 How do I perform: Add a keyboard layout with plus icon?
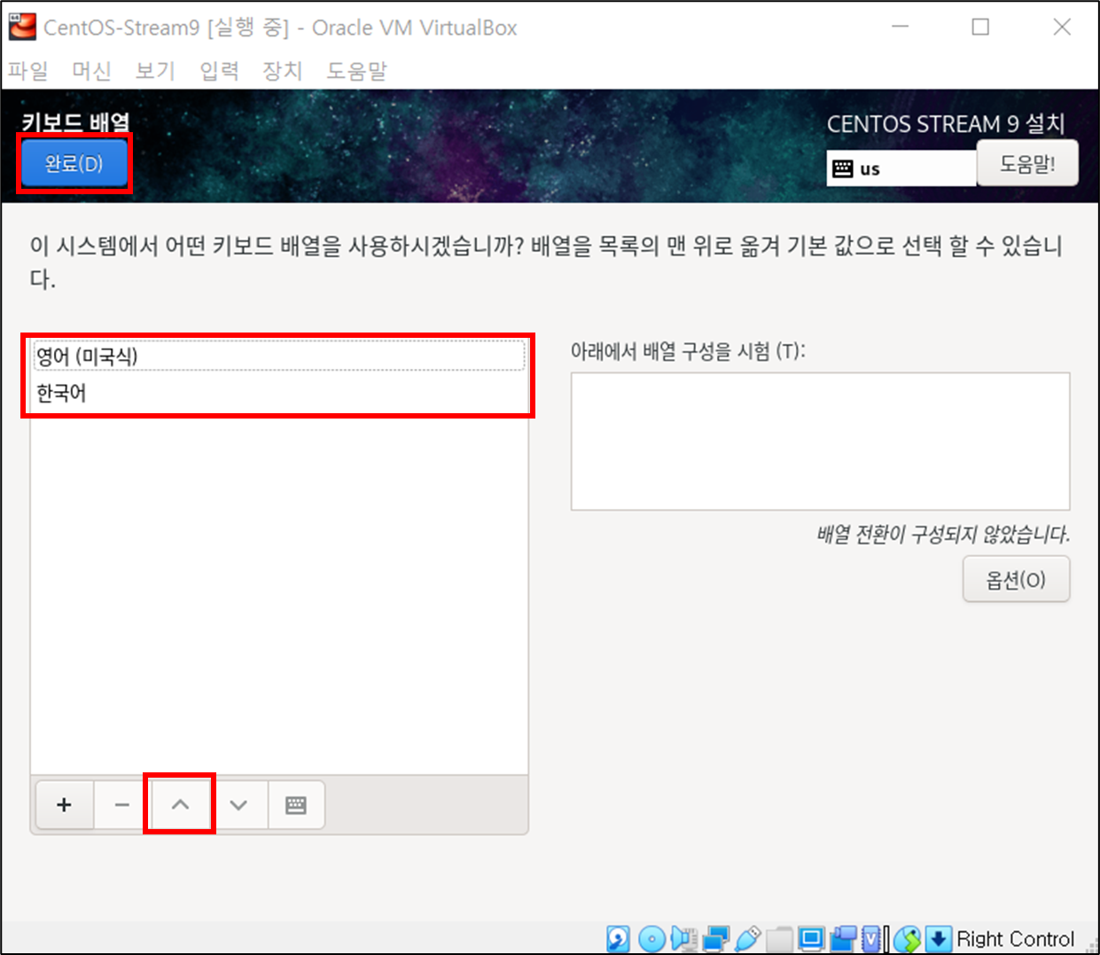[x=64, y=804]
